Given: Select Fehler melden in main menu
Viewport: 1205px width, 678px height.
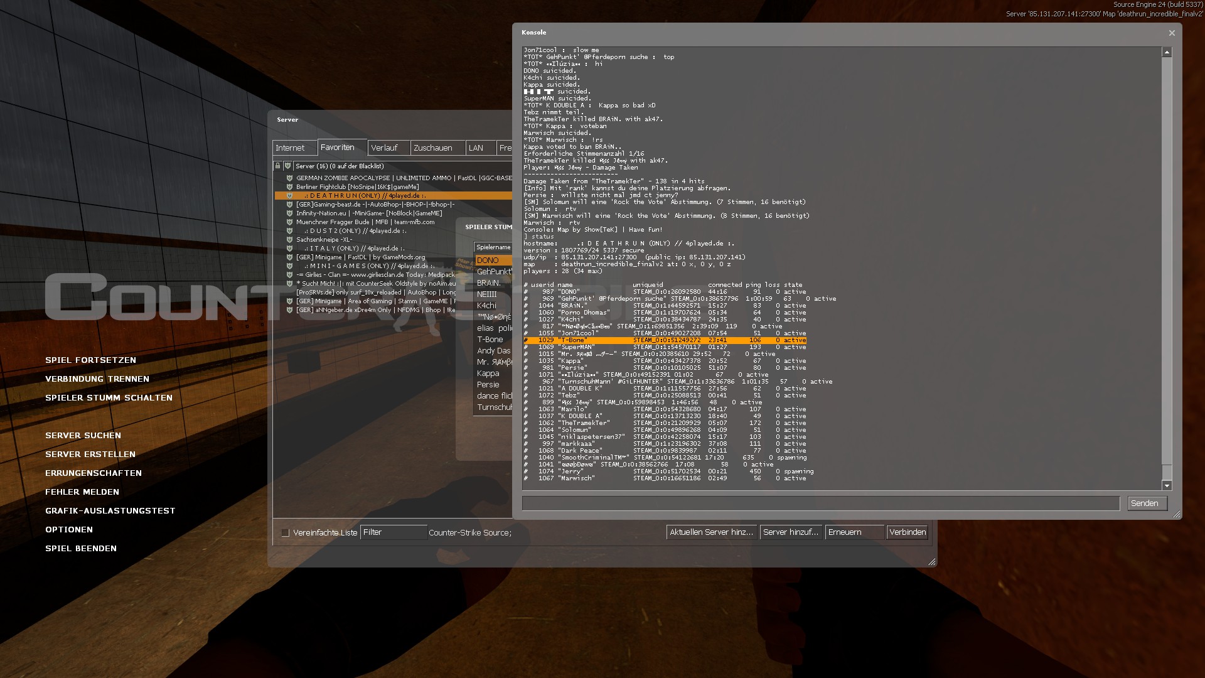Looking at the screenshot, I should 82,492.
